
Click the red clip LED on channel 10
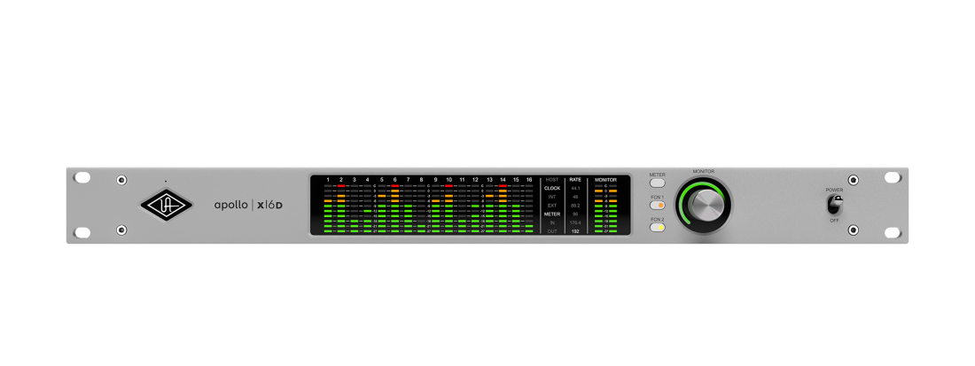pos(449,186)
